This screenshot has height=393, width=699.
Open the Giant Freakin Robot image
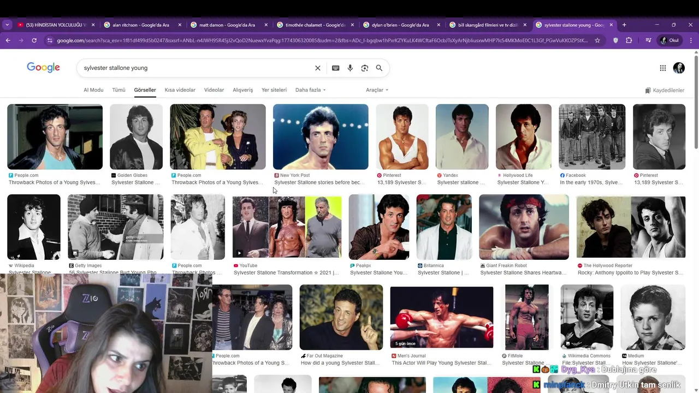click(x=524, y=227)
